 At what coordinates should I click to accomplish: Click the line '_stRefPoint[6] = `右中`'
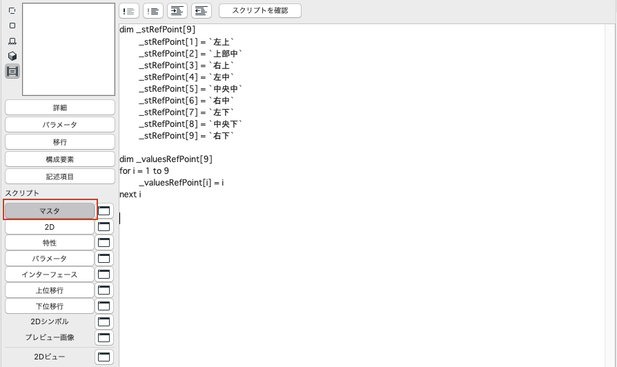[186, 101]
